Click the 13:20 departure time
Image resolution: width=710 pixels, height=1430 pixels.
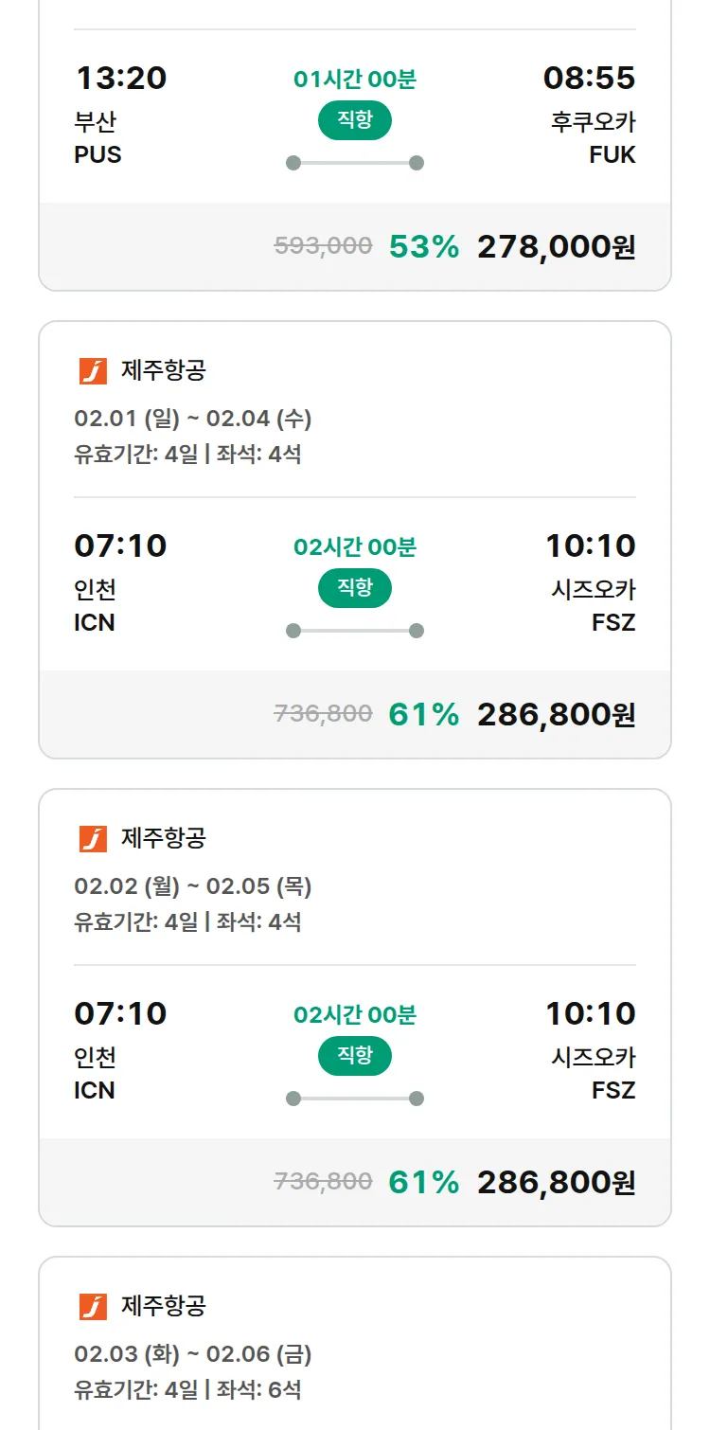[x=120, y=79]
